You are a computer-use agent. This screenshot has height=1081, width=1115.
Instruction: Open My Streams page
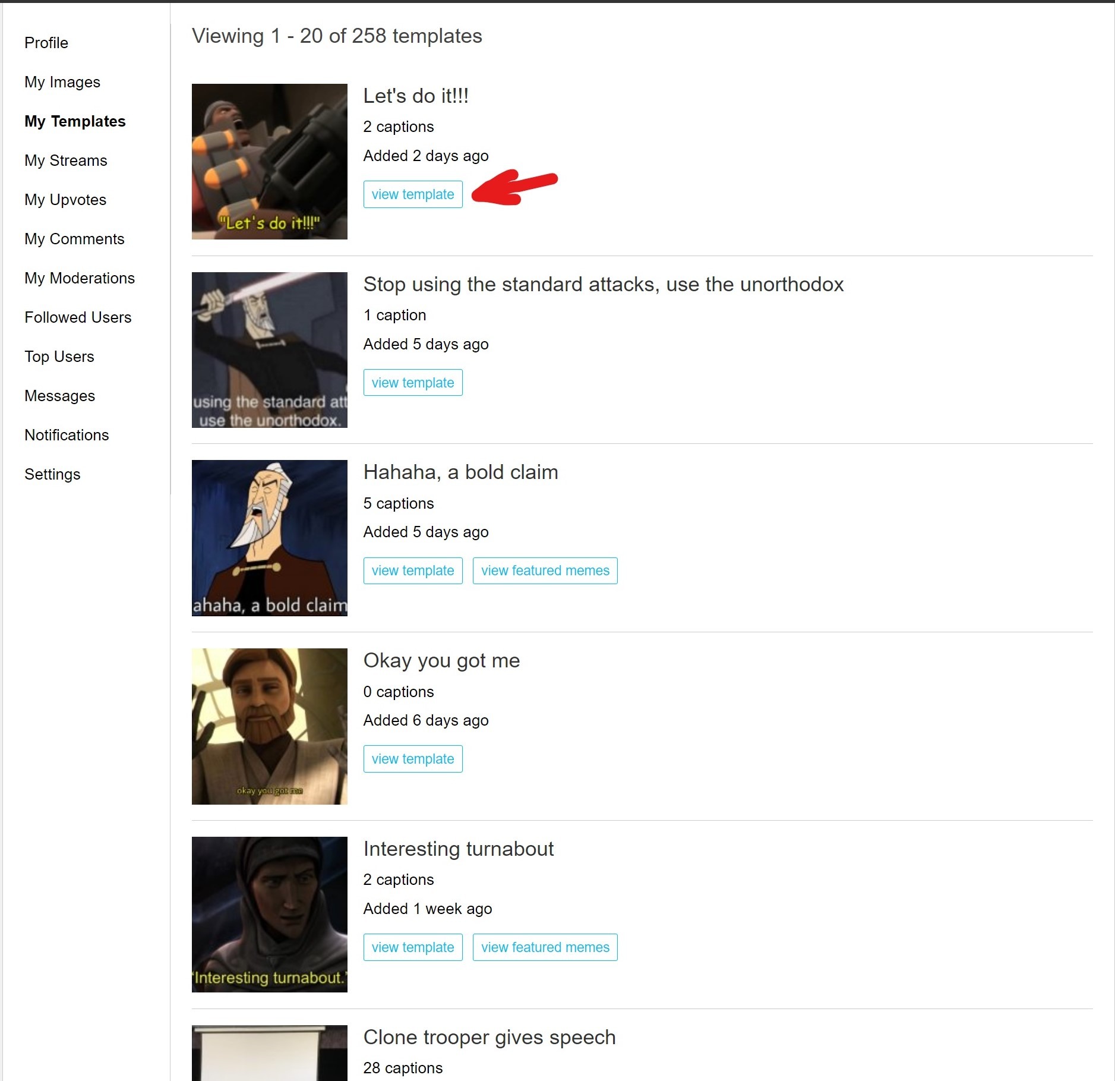[x=66, y=160]
